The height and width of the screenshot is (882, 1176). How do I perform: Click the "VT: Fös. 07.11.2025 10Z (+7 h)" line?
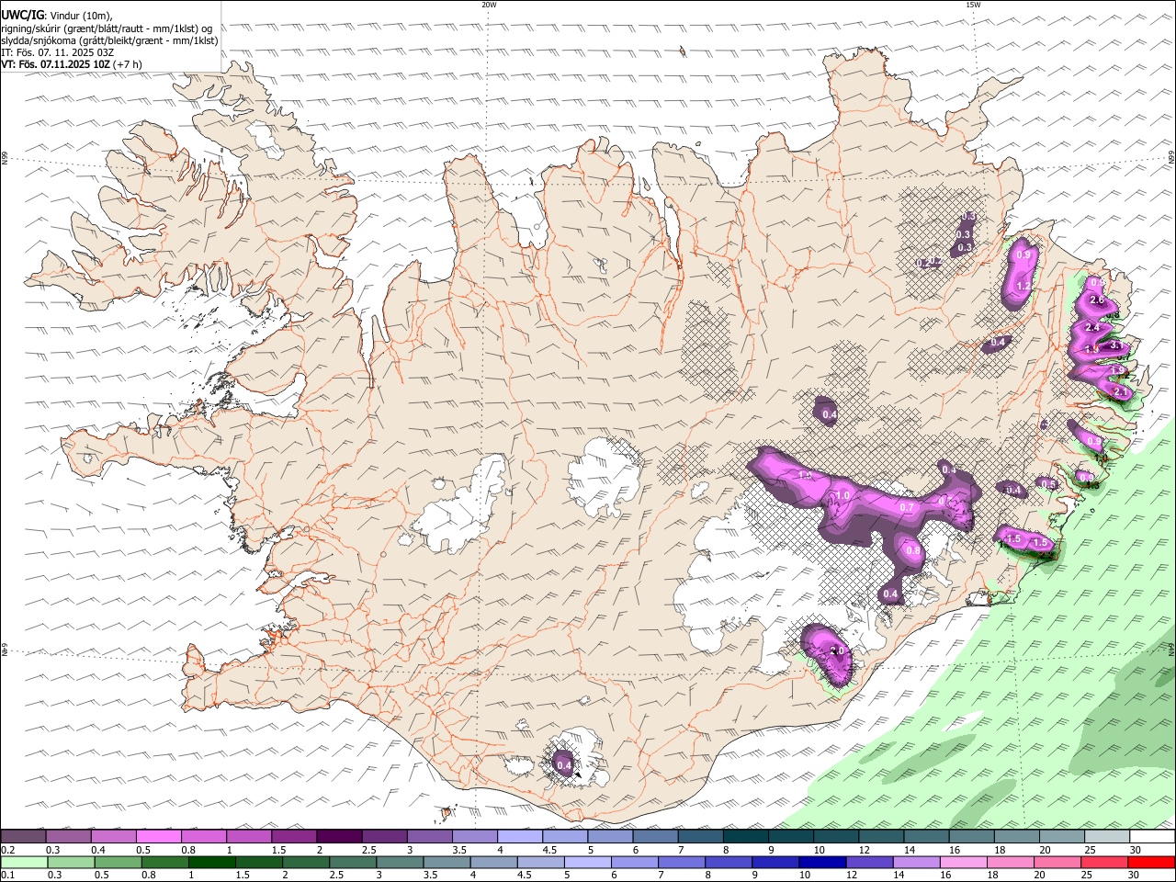(72, 64)
